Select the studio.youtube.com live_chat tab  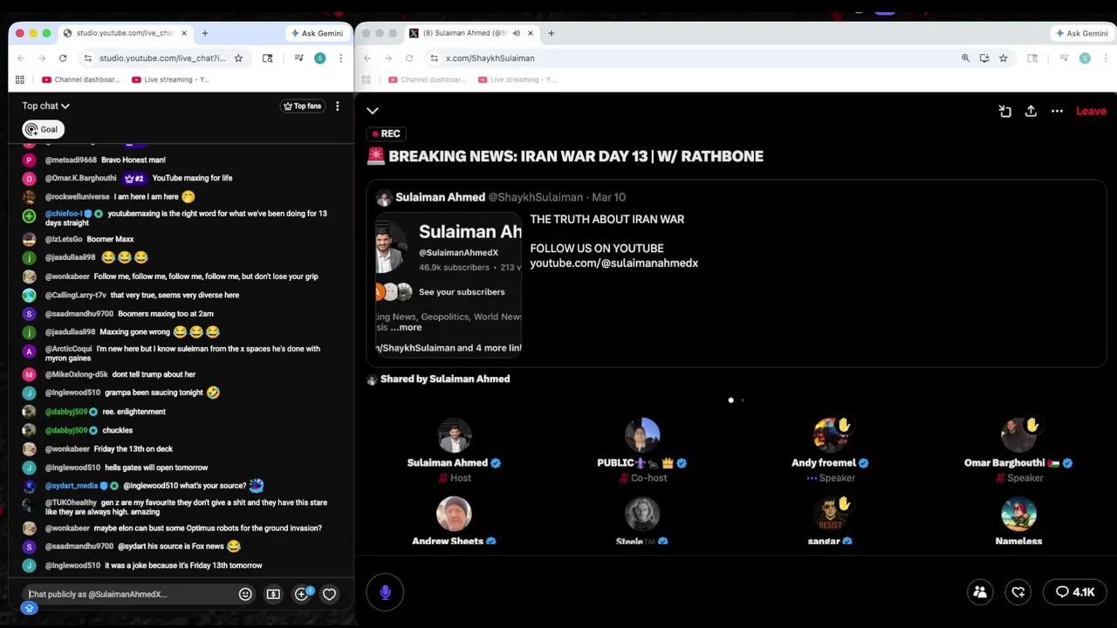pyautogui.click(x=124, y=33)
